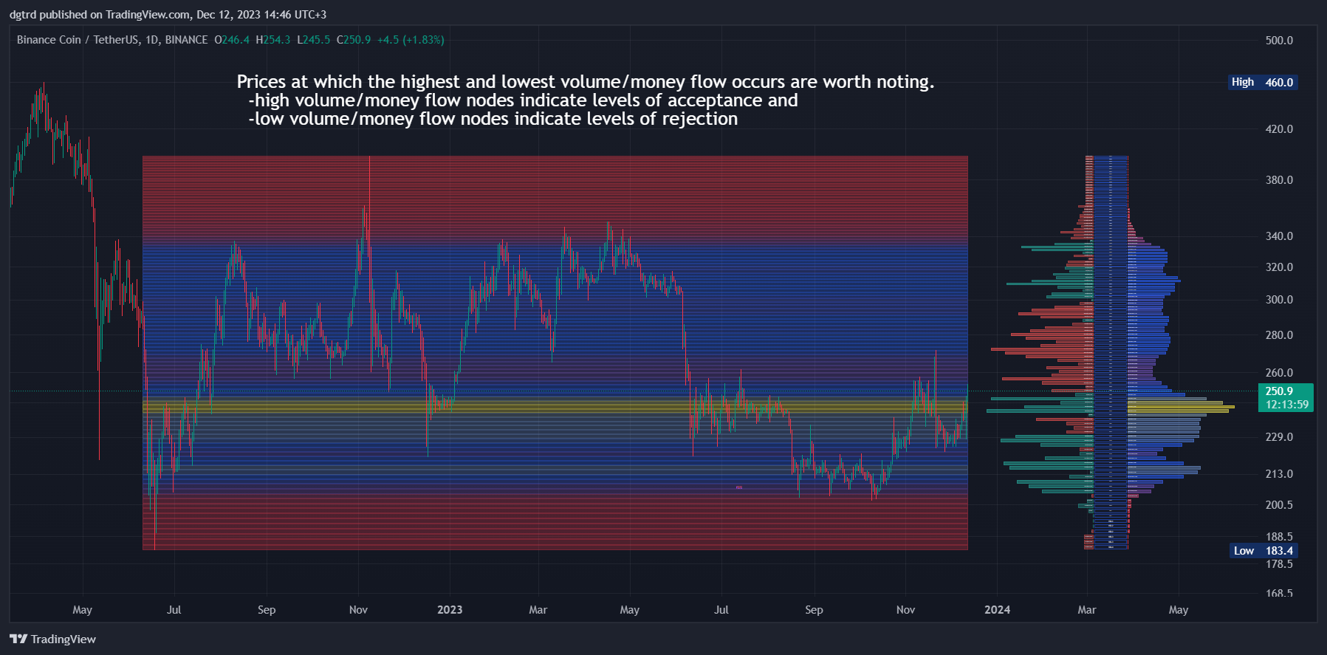
Task: Click the 200.5 price axis value
Action: [1279, 505]
